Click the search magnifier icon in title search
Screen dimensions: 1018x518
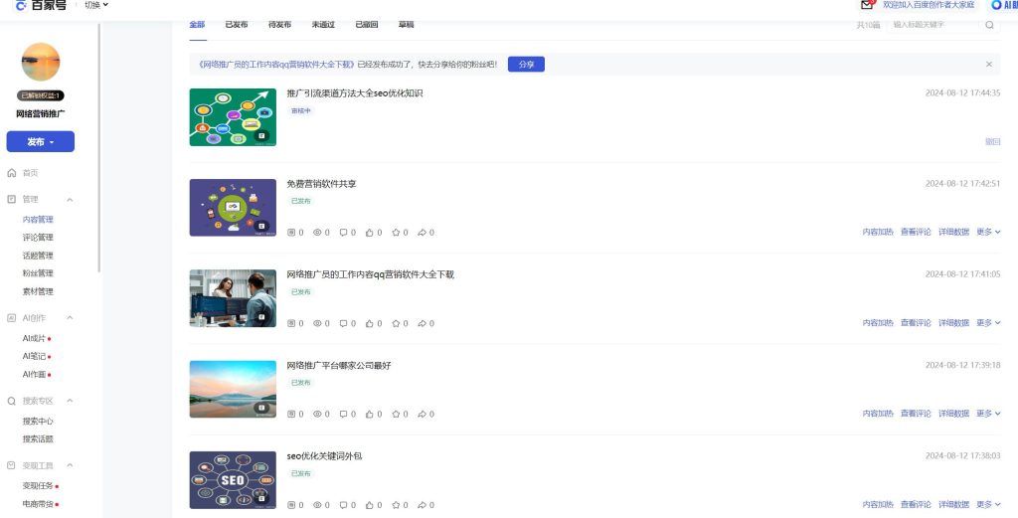click(989, 24)
